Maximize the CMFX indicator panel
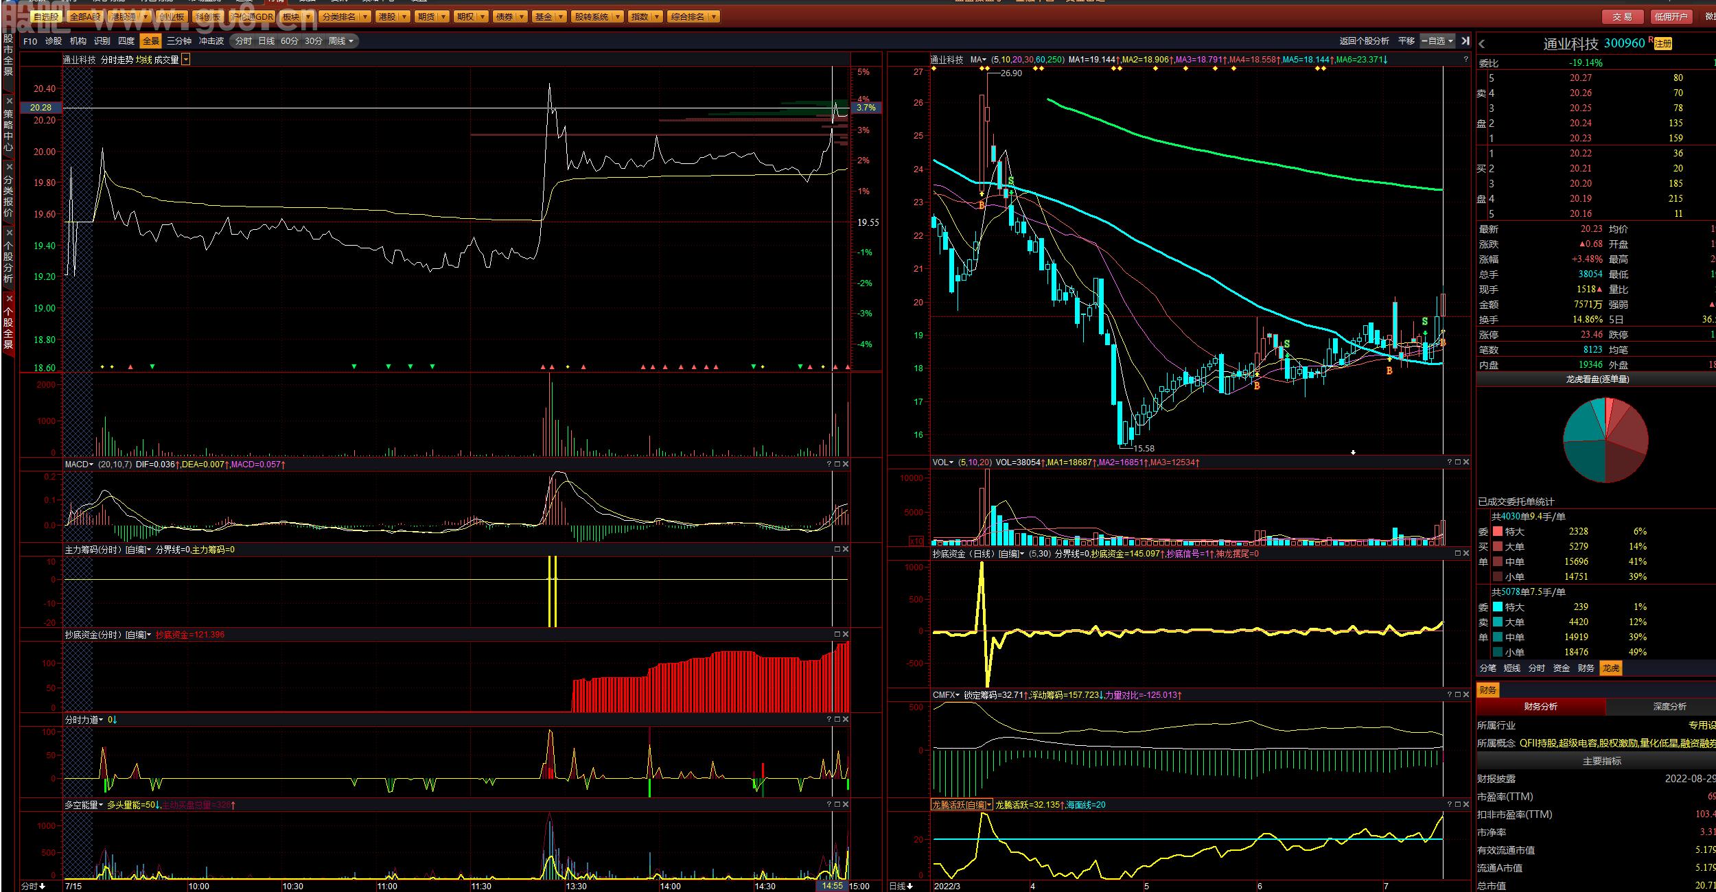This screenshot has height=892, width=1716. 1458,695
